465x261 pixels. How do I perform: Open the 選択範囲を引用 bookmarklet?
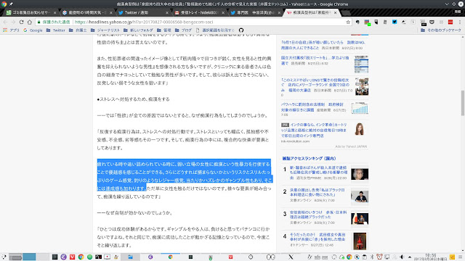215,30
